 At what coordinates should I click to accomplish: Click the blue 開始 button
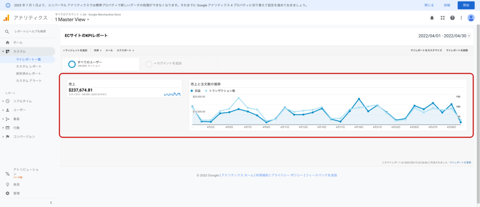coord(466,5)
